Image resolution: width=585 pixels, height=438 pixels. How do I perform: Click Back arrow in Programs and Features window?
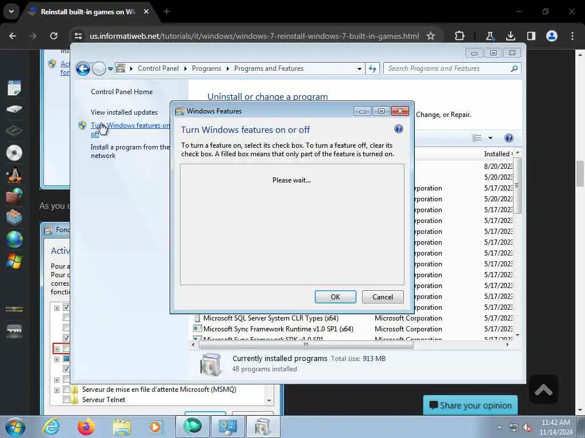click(x=83, y=68)
